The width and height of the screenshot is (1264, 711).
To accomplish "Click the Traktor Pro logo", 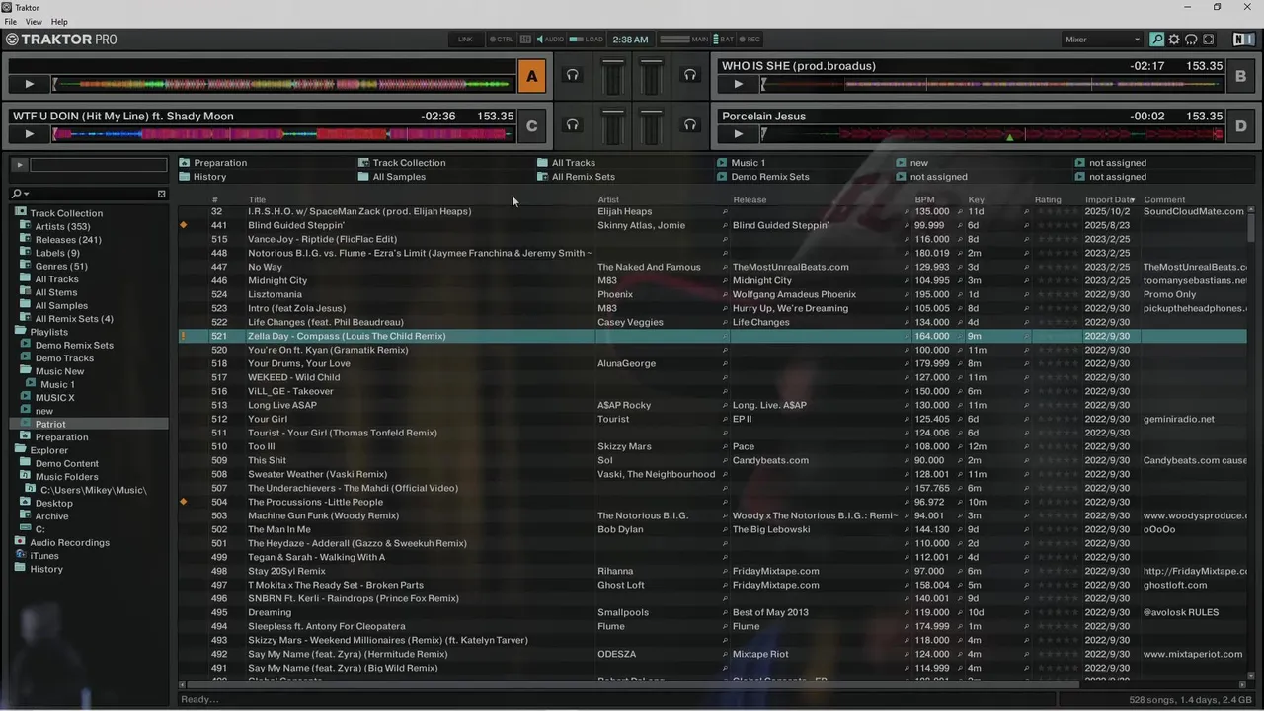I will coord(61,39).
